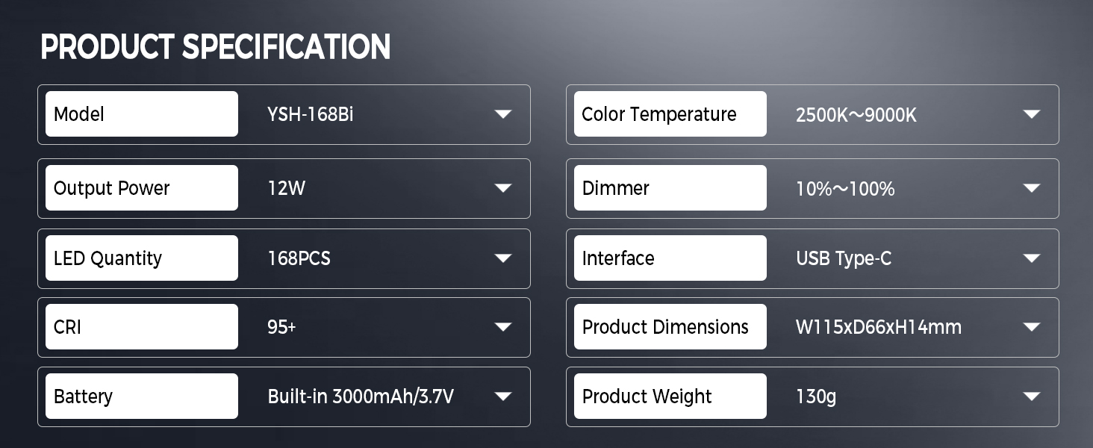
Task: Click the Built-in 3000mAh/3.7V value
Action: tap(360, 396)
